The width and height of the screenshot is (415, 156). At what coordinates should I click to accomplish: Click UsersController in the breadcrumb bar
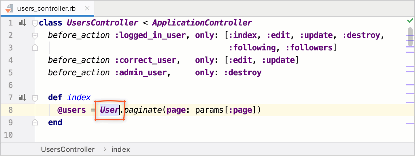68,149
